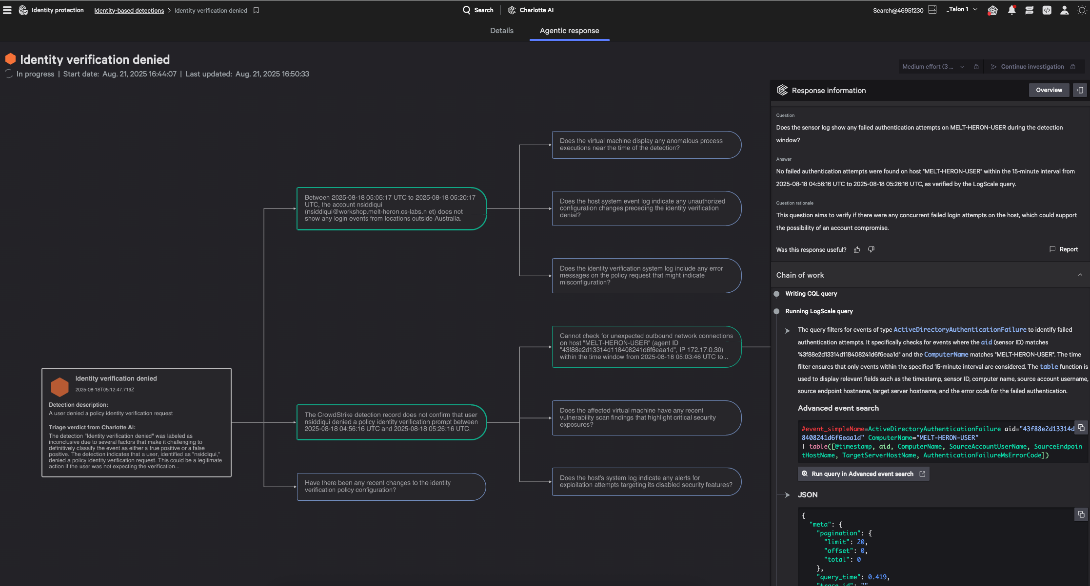Toggle the light/dark theme sun icon

(x=1081, y=10)
